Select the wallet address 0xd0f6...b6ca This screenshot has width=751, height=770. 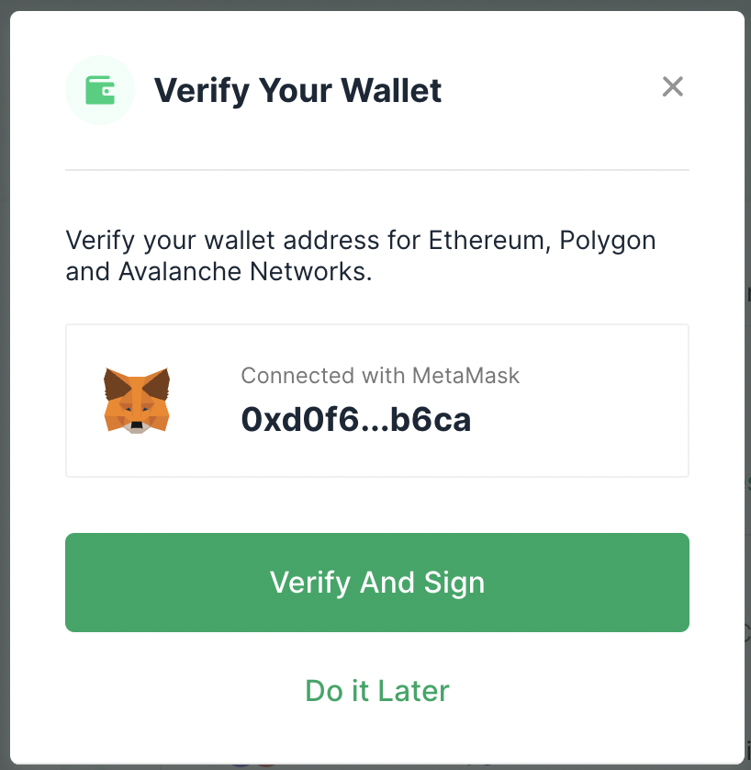(356, 420)
